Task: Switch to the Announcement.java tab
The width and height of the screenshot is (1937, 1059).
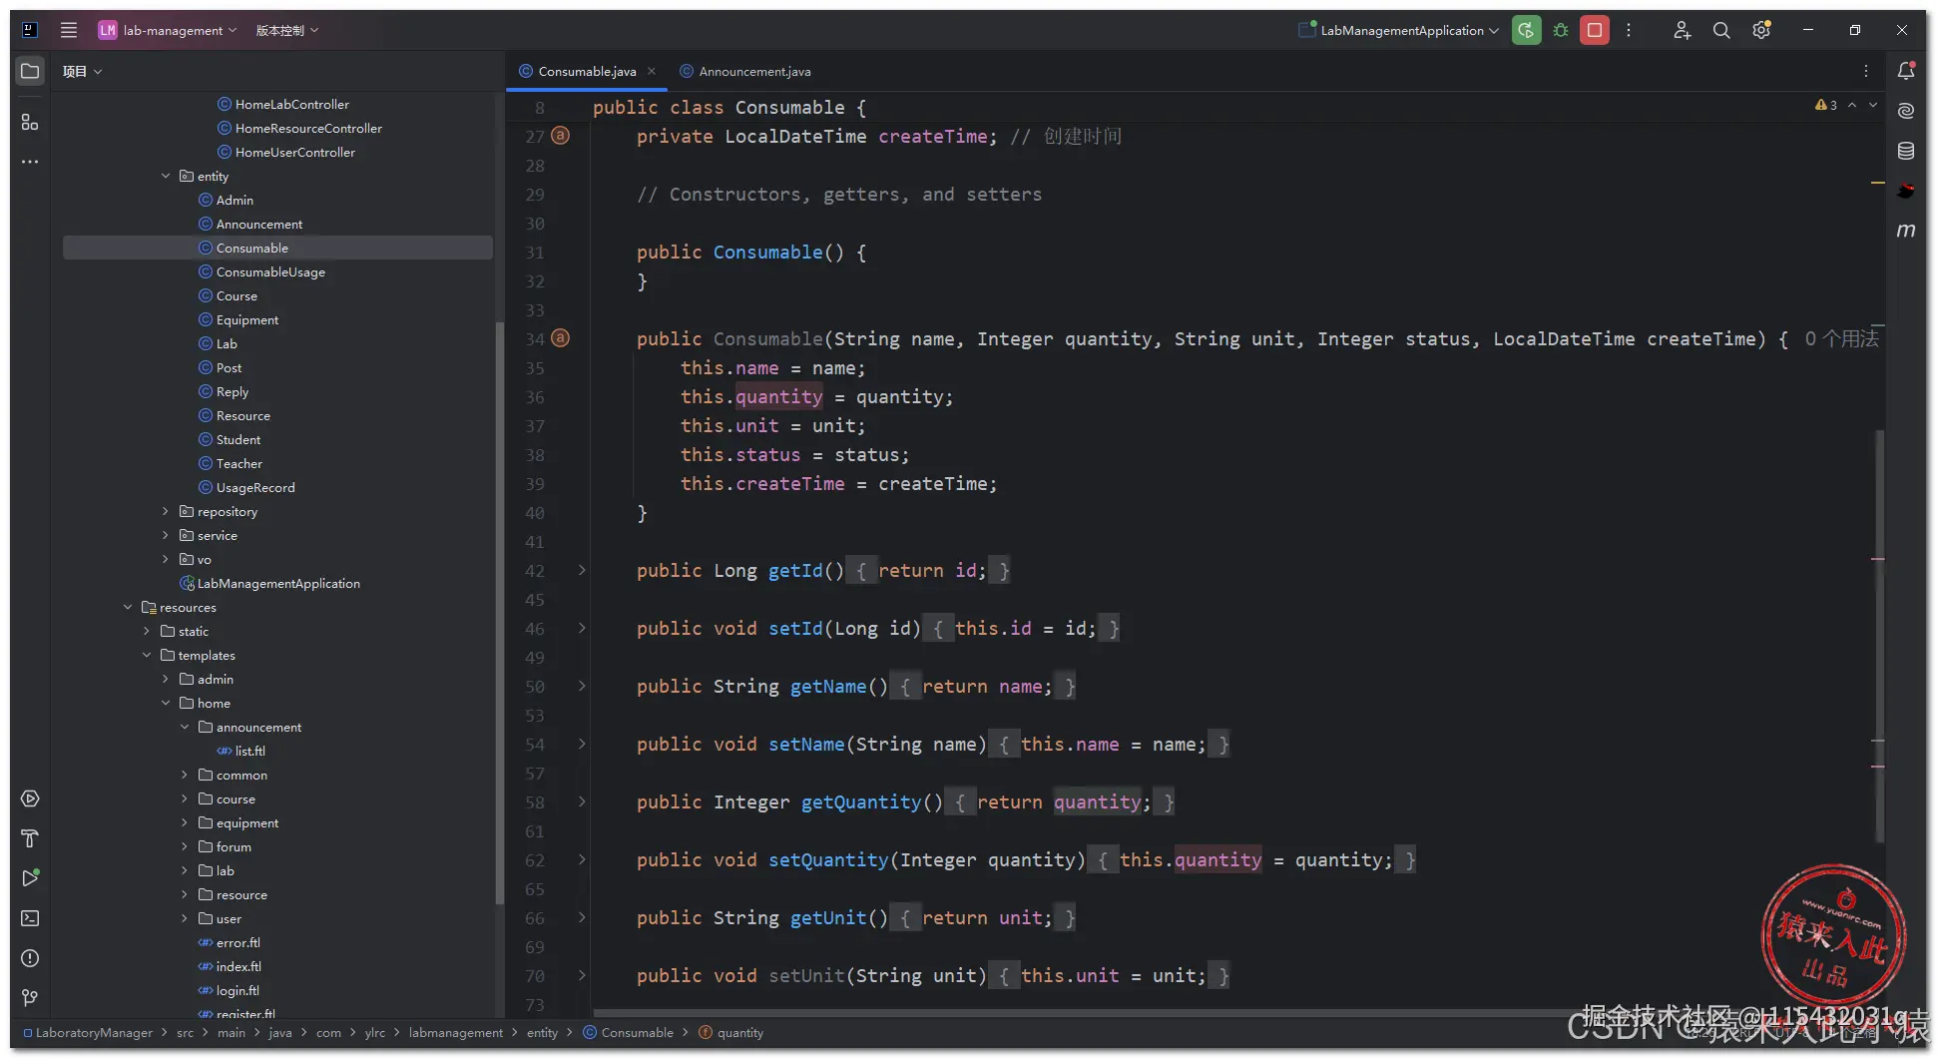Action: pos(744,71)
